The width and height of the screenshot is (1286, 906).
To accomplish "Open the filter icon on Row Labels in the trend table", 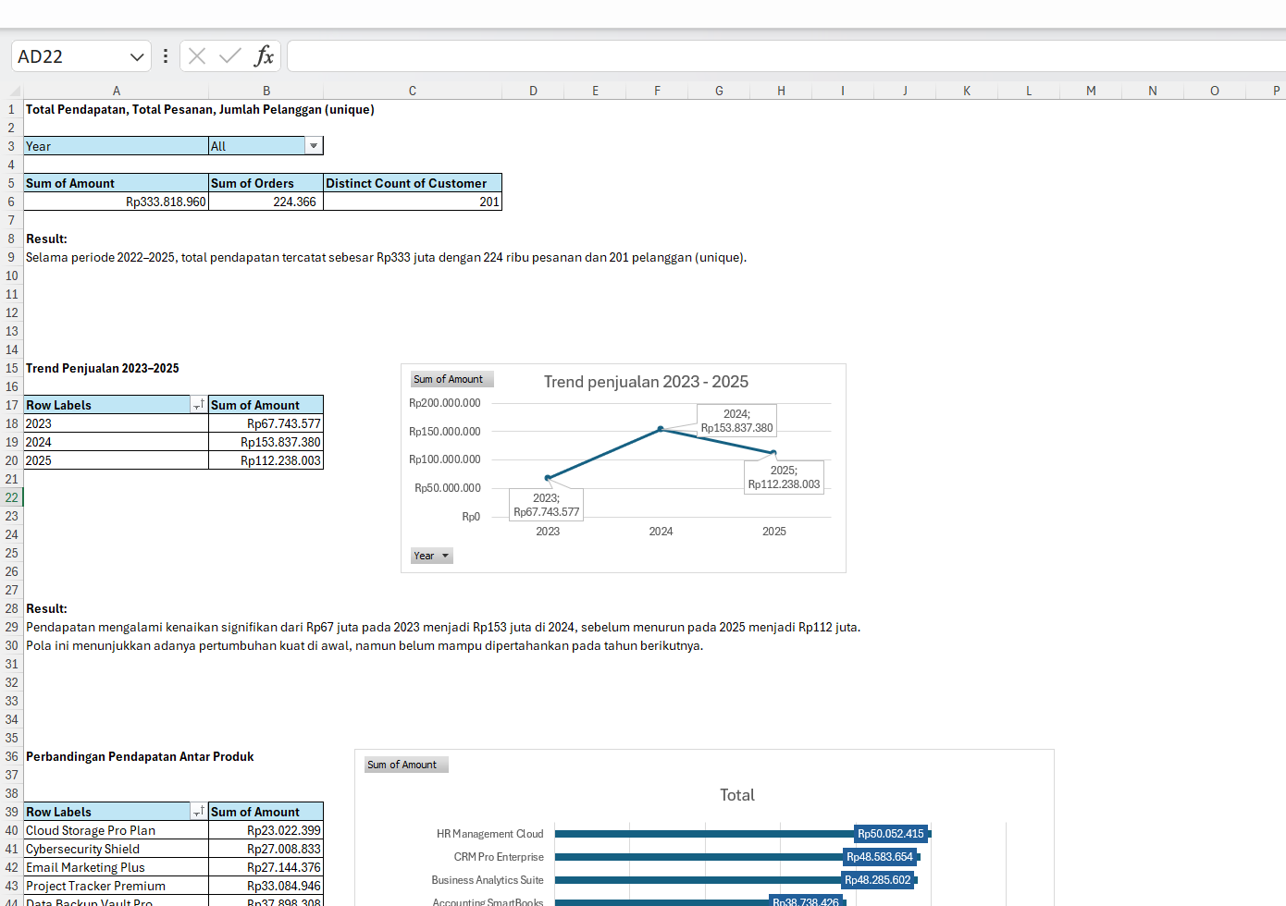I will (x=197, y=405).
